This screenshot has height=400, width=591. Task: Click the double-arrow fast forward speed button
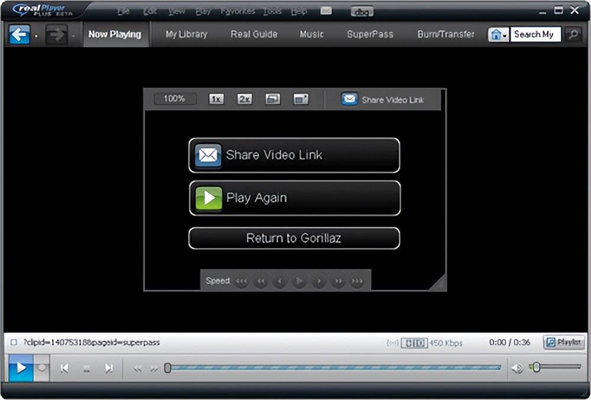coord(338,281)
